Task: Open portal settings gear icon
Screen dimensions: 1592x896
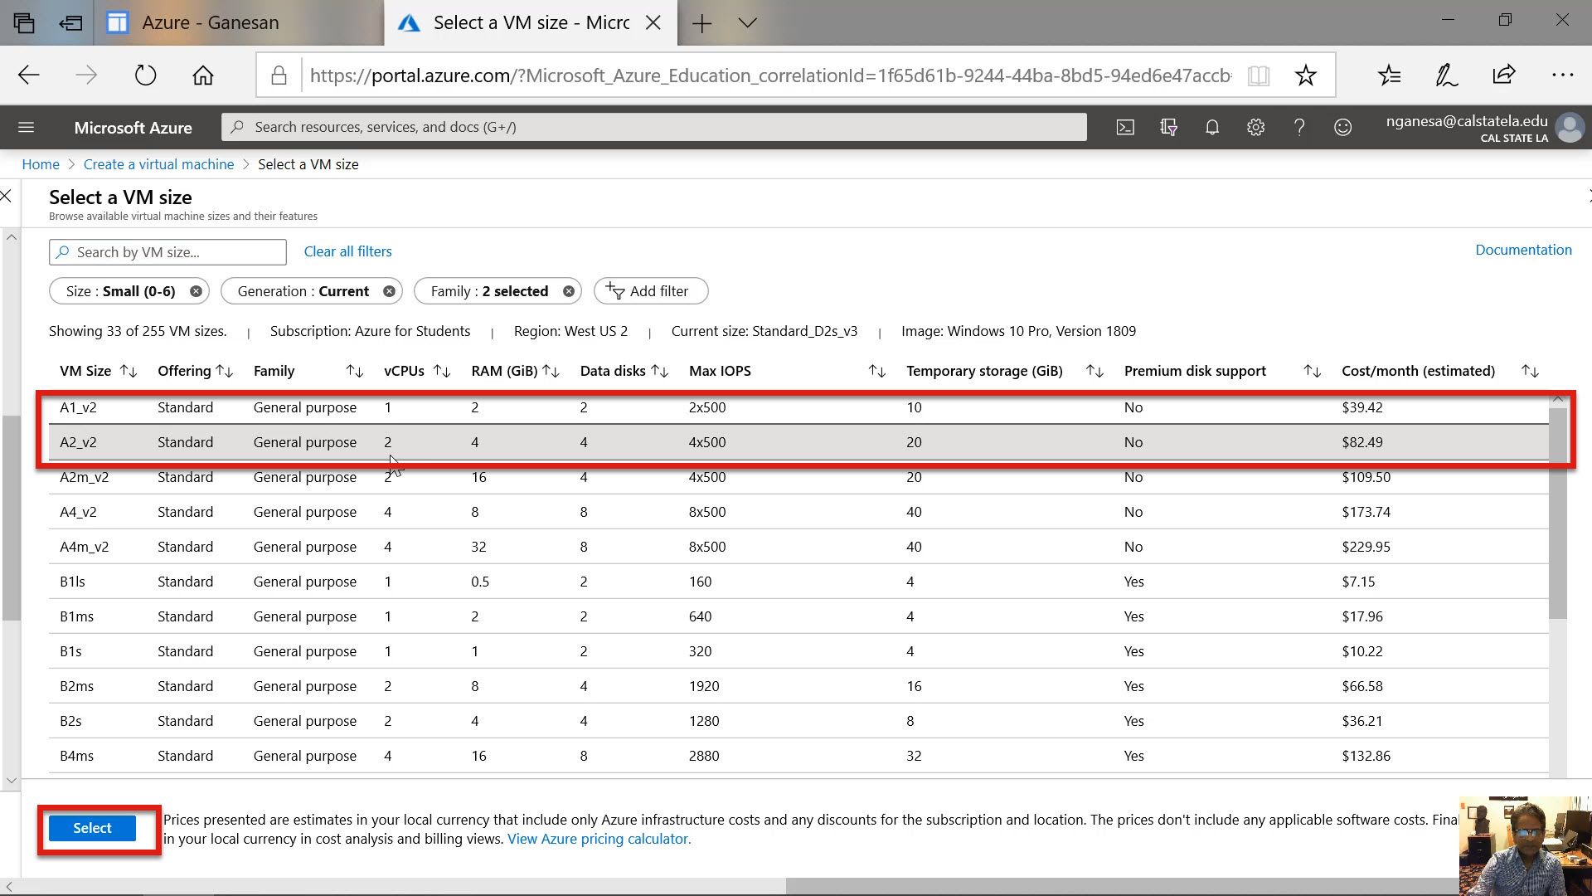Action: point(1255,127)
